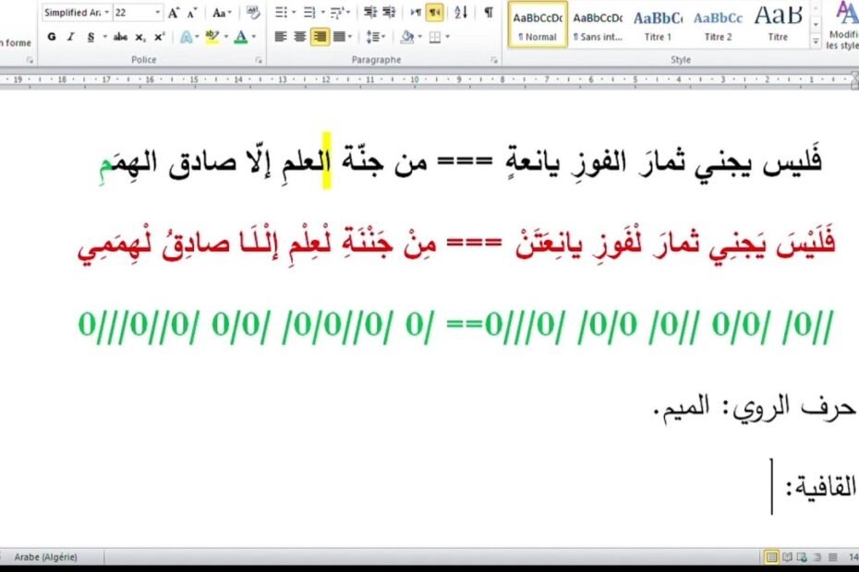The width and height of the screenshot is (859, 572).
Task: Toggle the align right button
Action: click(x=320, y=37)
